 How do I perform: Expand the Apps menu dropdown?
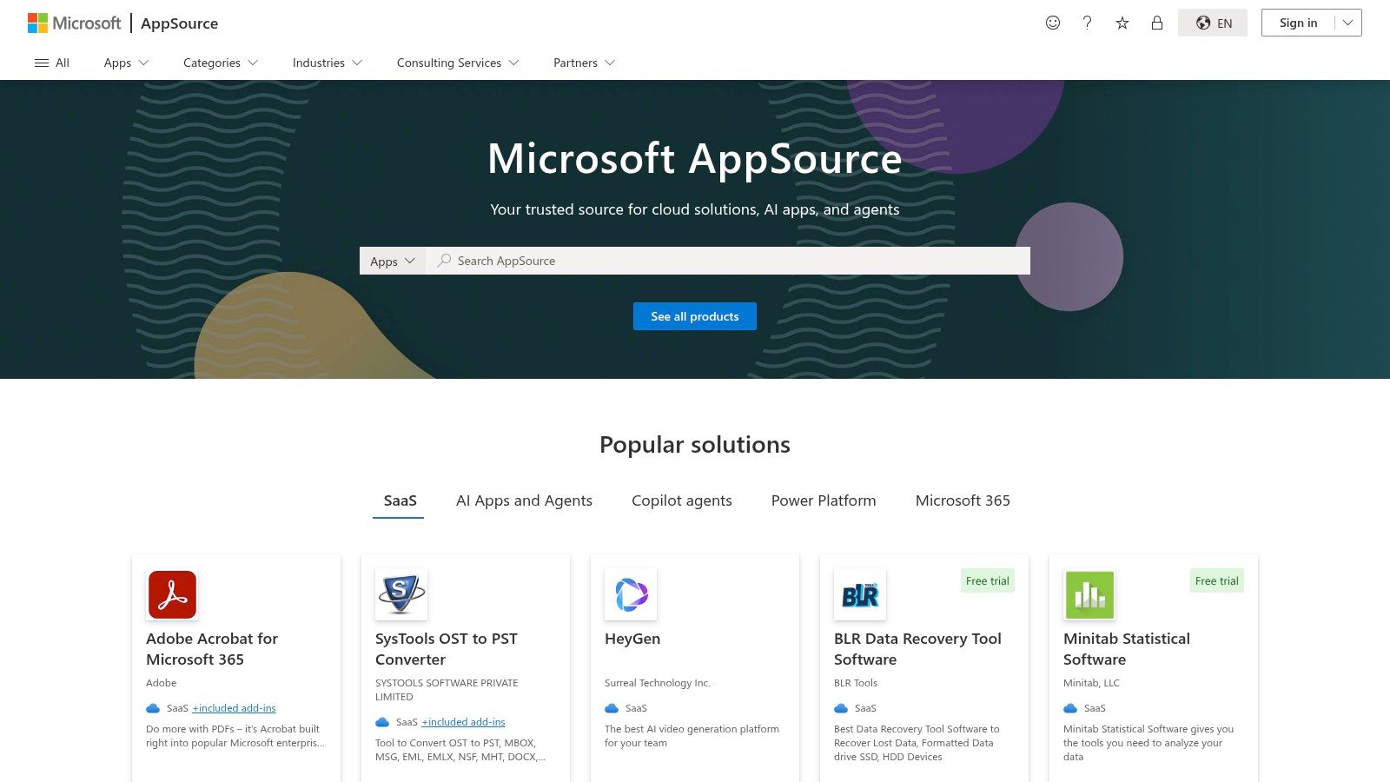125,63
